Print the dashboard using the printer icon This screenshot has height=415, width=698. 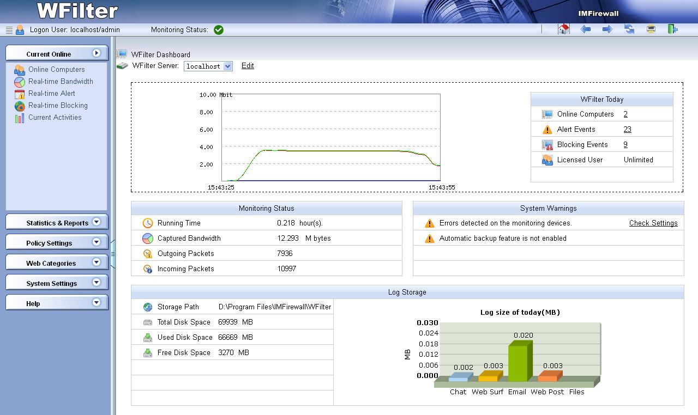click(x=651, y=29)
